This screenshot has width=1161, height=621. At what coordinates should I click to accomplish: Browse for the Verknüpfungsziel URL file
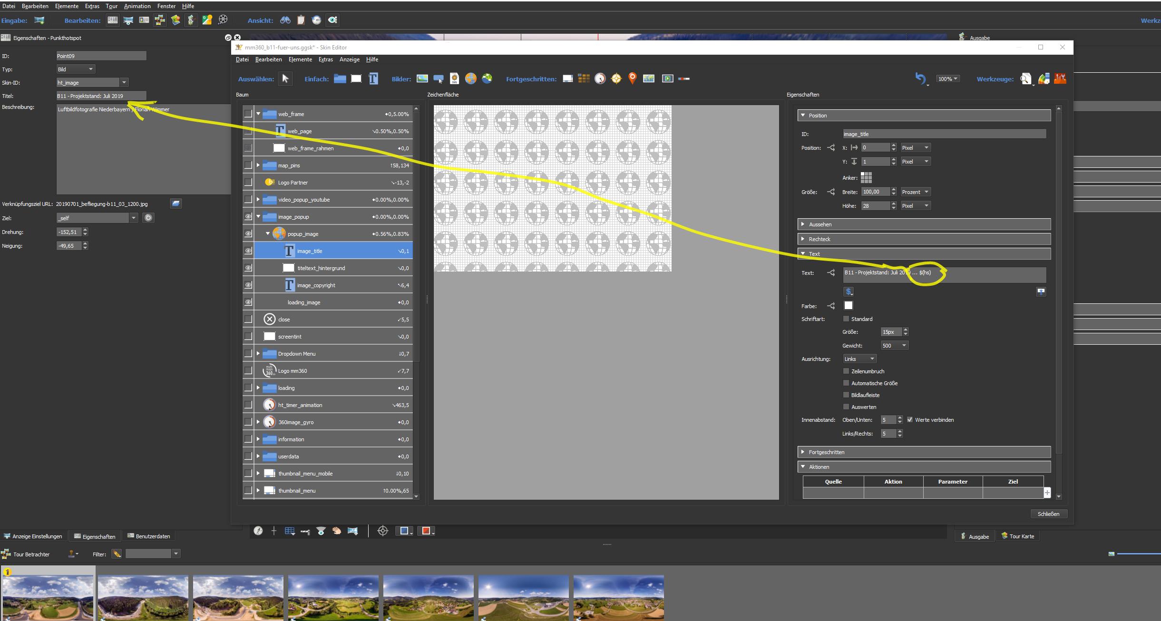(x=176, y=204)
